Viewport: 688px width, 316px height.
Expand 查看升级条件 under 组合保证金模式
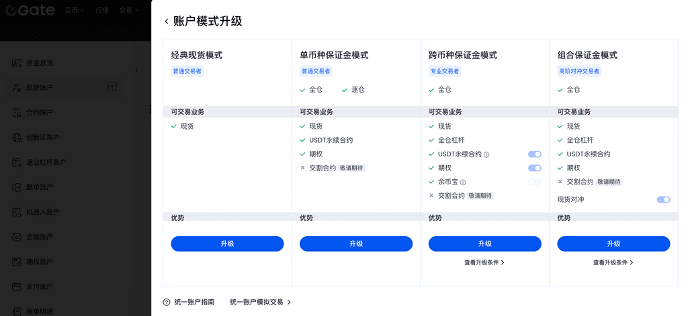(613, 262)
